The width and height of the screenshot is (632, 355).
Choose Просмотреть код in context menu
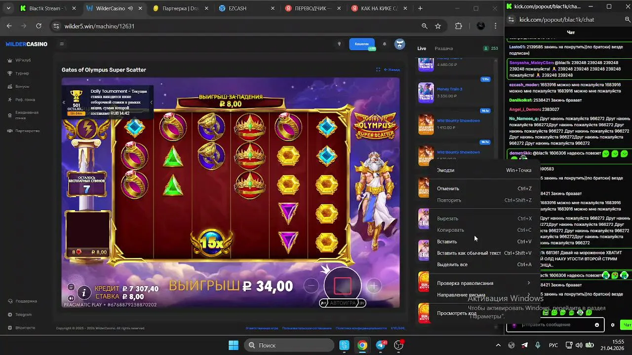(x=484, y=313)
